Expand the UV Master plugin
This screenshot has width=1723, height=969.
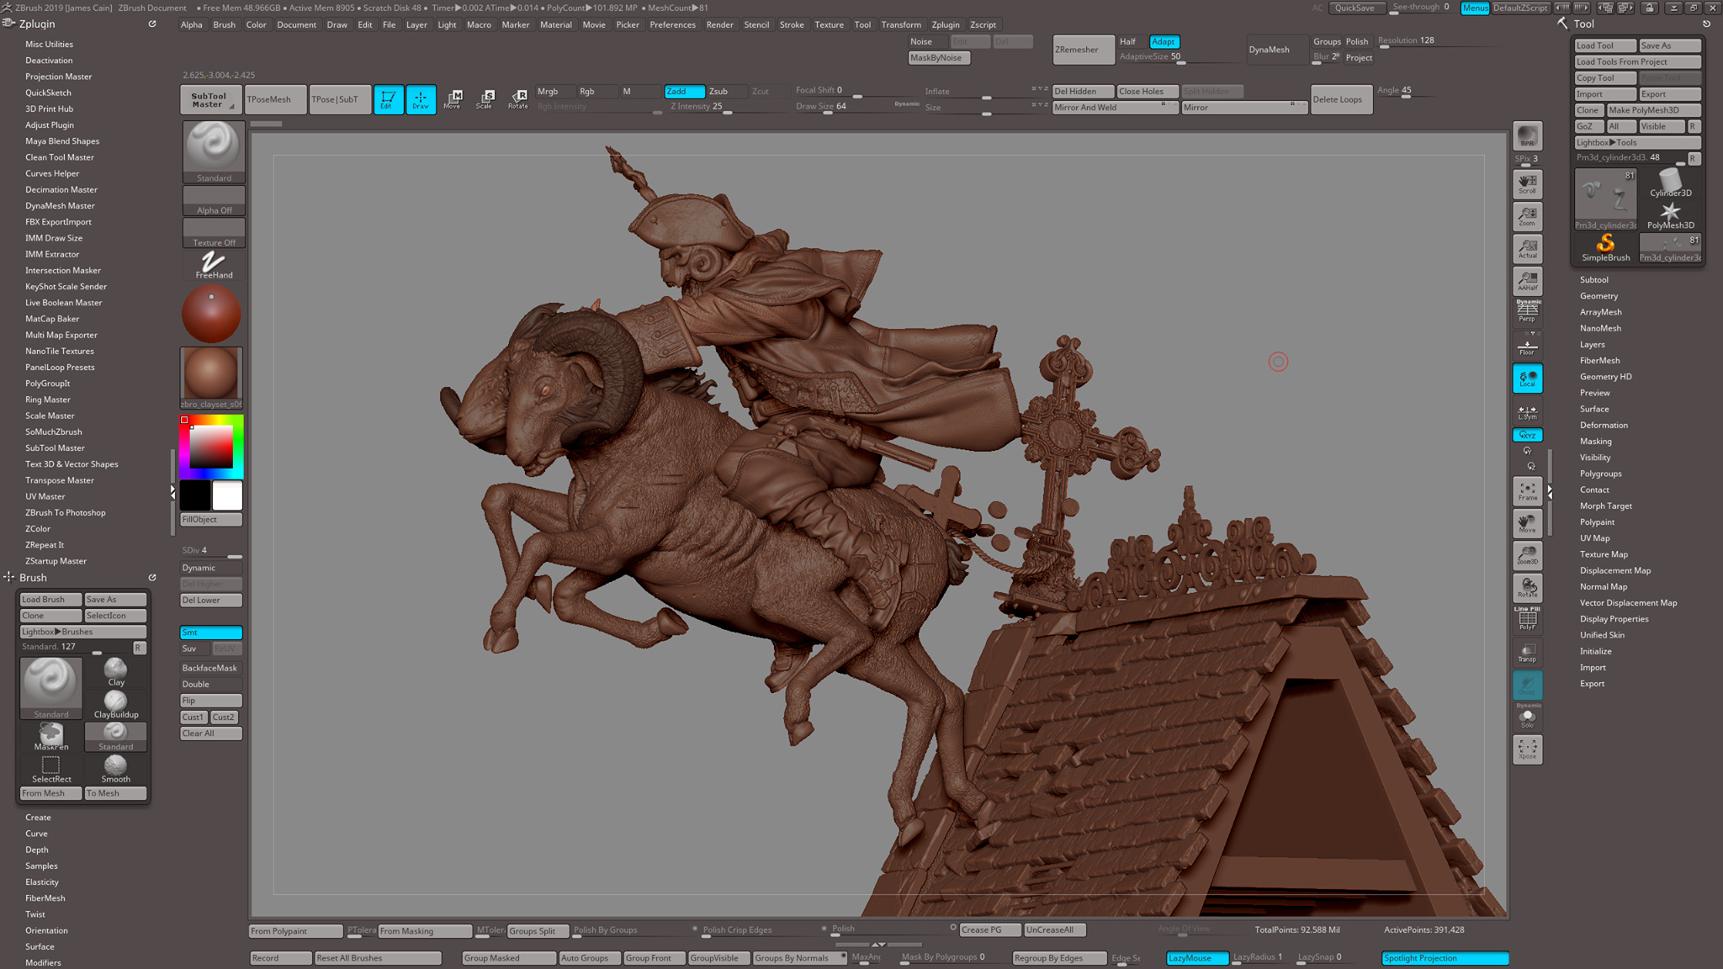pos(45,496)
